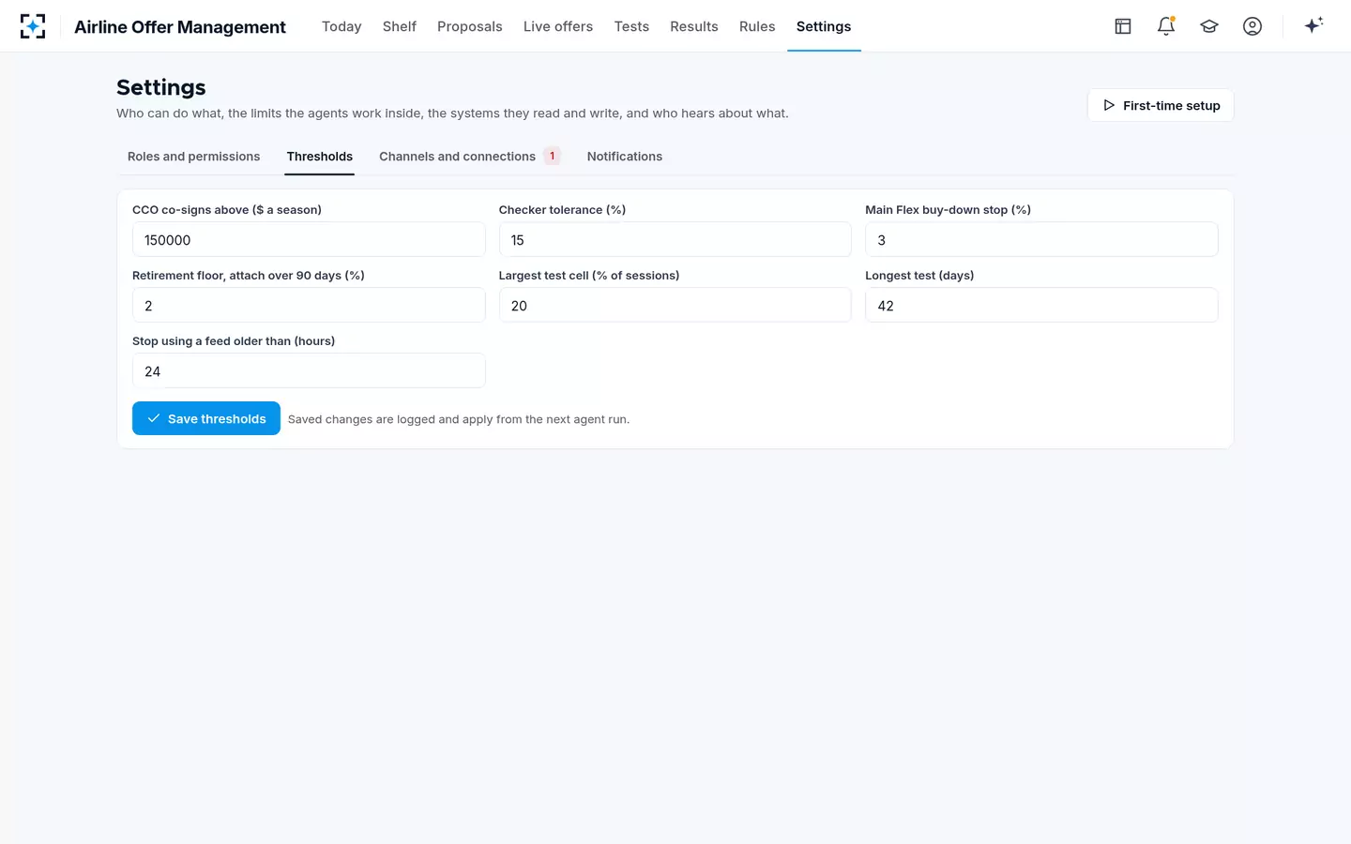This screenshot has width=1351, height=844.
Task: Click the Retirement floor input field
Action: pyautogui.click(x=309, y=305)
